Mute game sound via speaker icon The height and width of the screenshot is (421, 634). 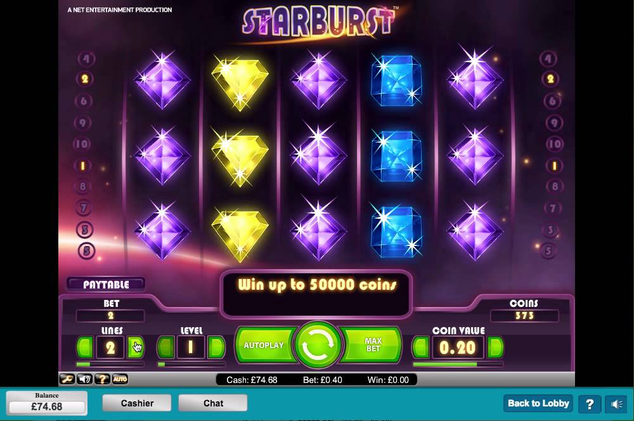pyautogui.click(x=84, y=379)
